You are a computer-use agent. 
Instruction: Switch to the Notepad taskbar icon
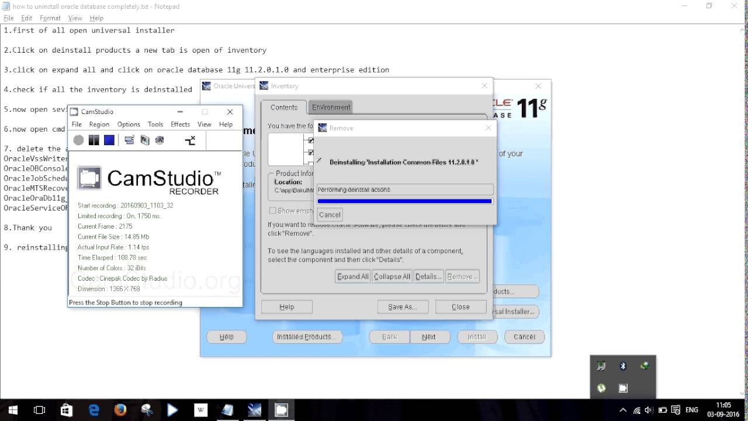tap(227, 410)
